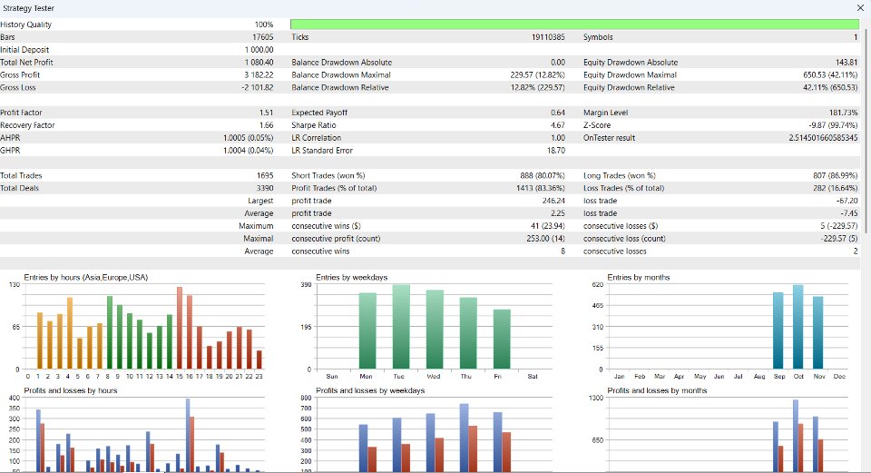The width and height of the screenshot is (871, 473).
Task: Click the hour 15 bar in Entries by hours
Action: coord(180,328)
